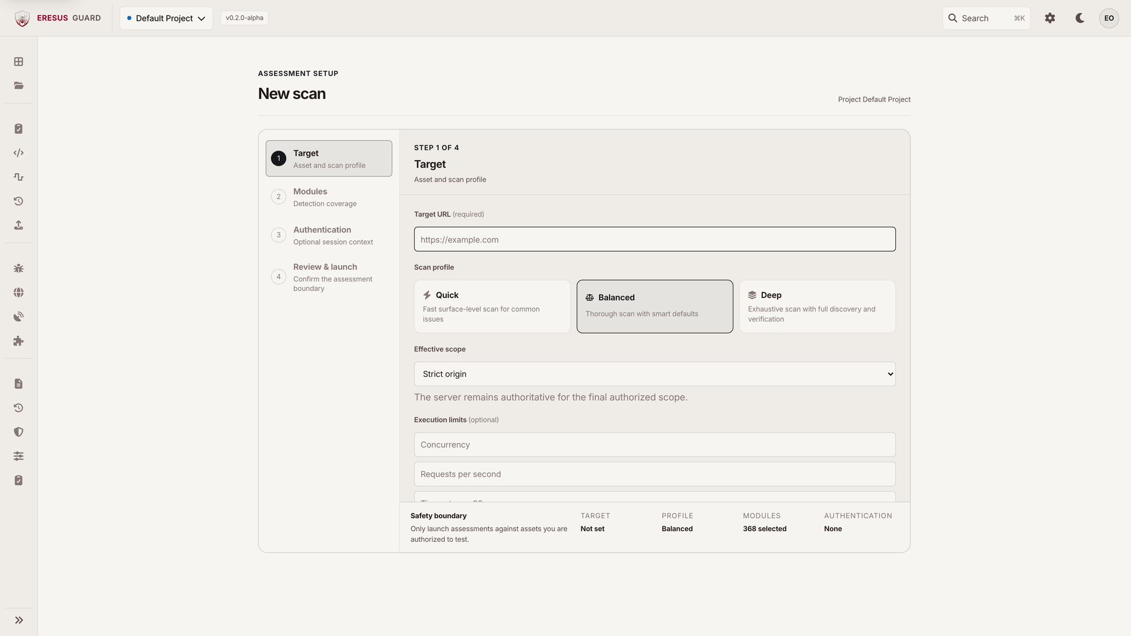Go to step 2 Modules

pyautogui.click(x=329, y=197)
